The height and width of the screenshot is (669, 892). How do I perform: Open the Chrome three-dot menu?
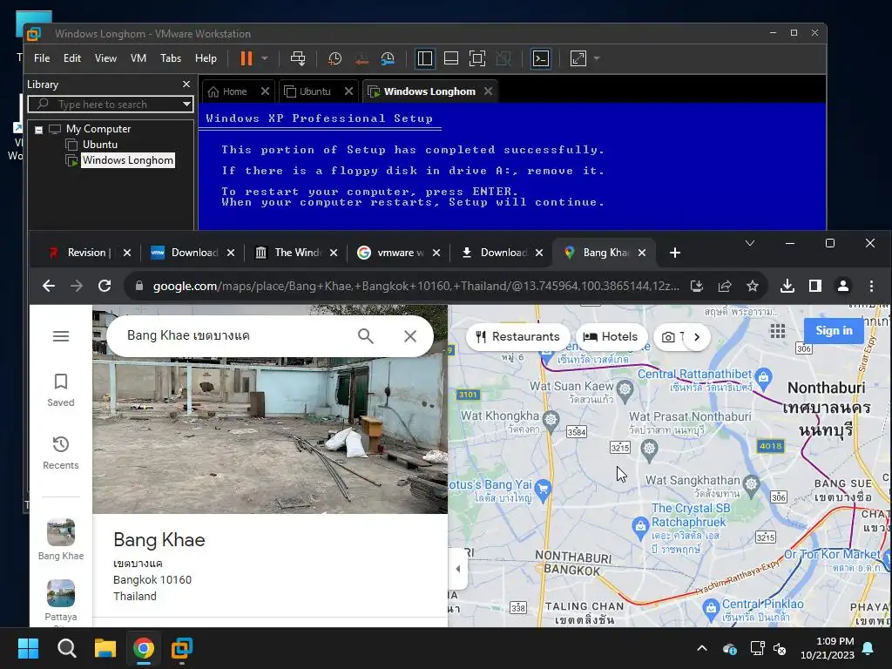click(x=871, y=286)
